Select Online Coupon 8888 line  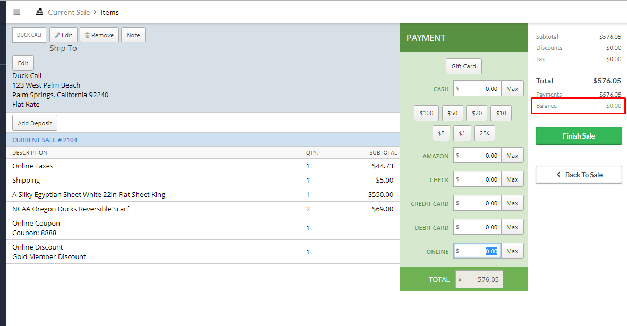[x=203, y=228]
